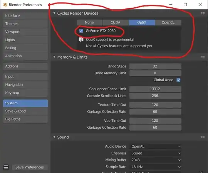
Task: Open the Lights preferences section
Action: (x=25, y=40)
